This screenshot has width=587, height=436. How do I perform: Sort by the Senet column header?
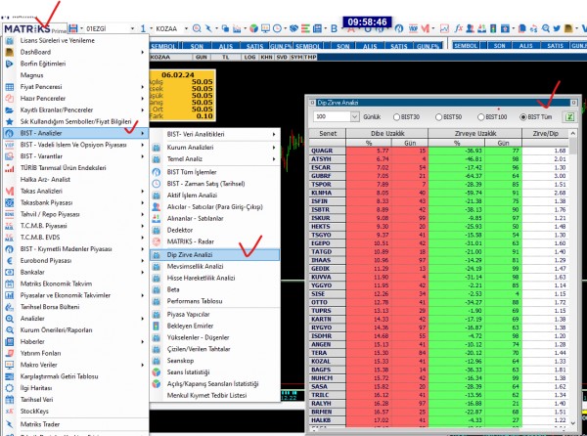[328, 134]
